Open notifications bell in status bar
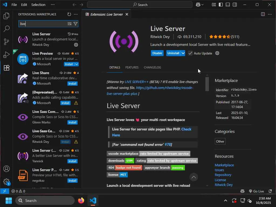The image size is (276, 207). [270, 191]
